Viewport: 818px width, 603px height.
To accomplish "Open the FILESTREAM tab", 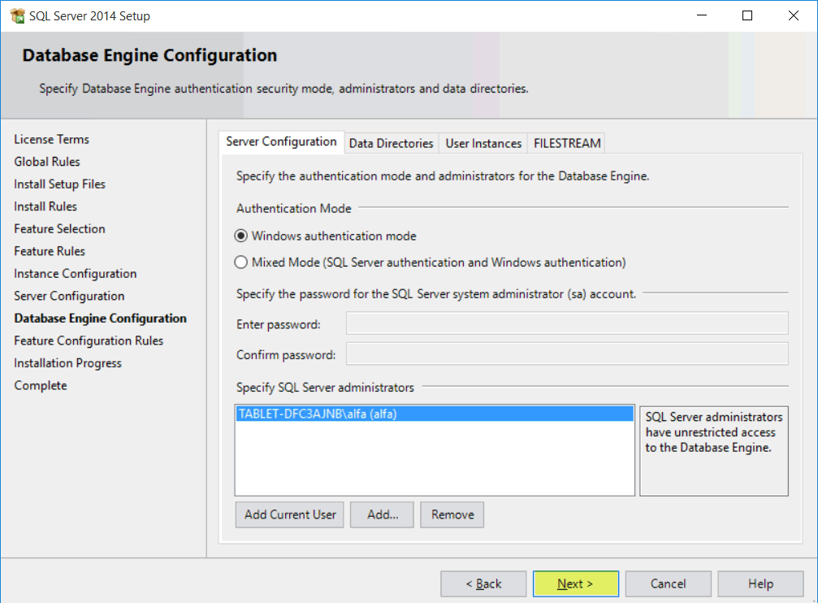I will point(566,143).
